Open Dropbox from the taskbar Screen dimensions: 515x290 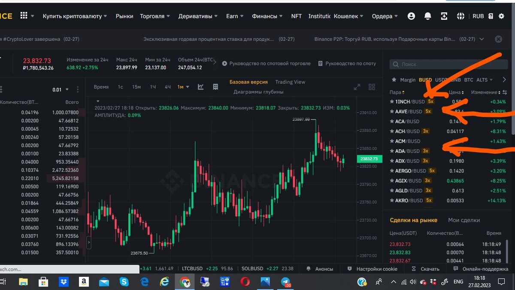(64, 282)
